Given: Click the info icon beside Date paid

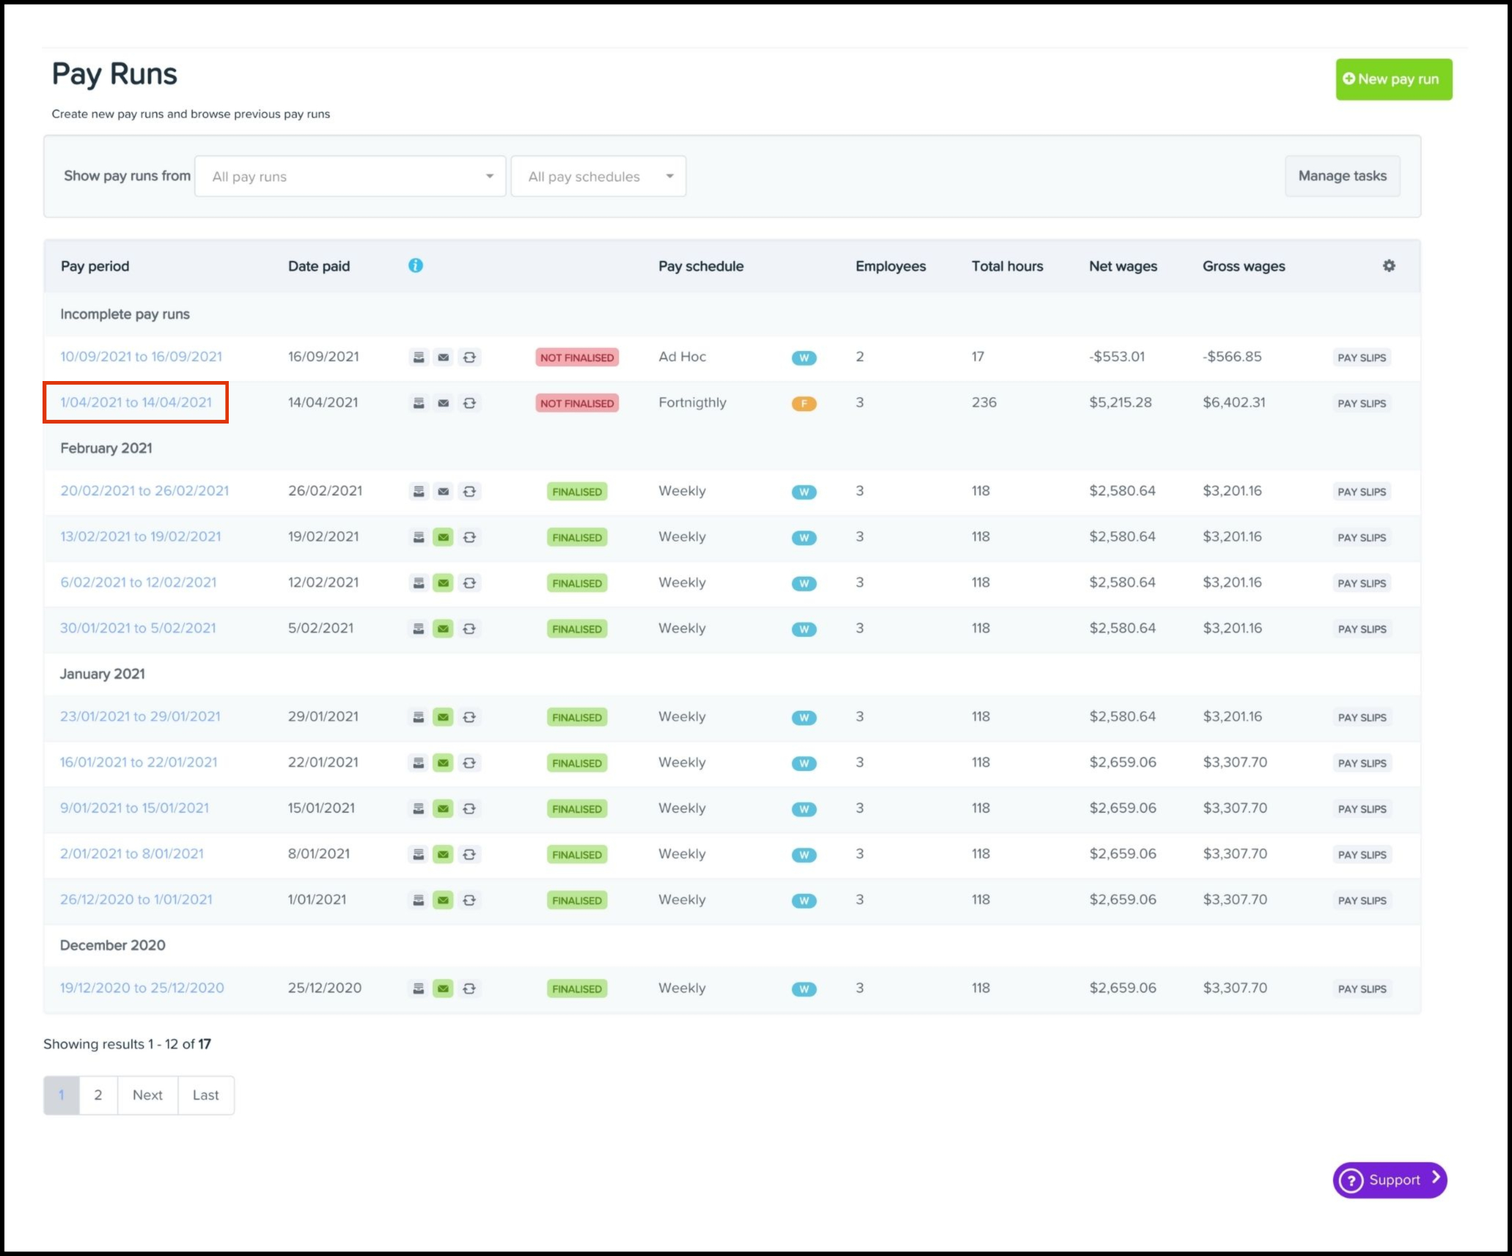Looking at the screenshot, I should 416,265.
